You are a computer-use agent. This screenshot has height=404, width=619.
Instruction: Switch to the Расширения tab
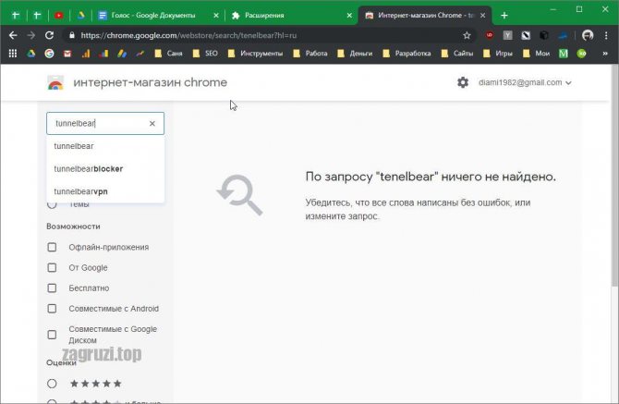290,16
